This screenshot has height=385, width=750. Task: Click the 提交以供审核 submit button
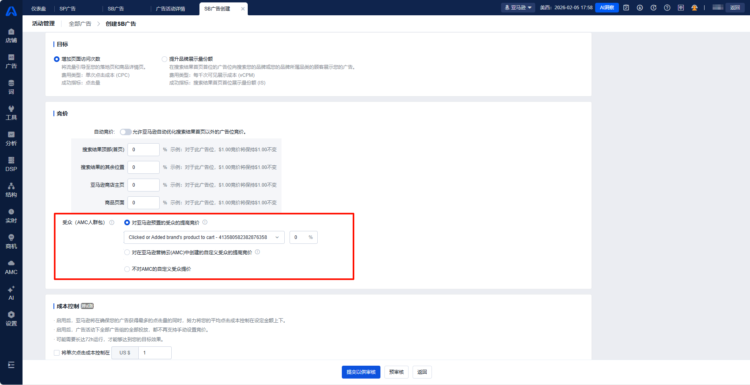click(x=361, y=372)
